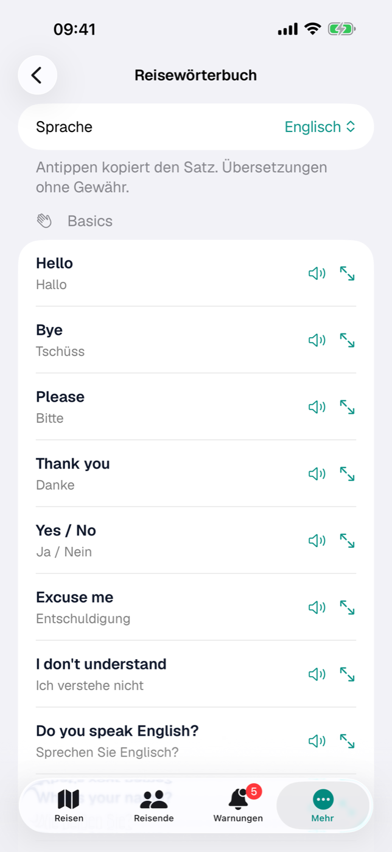Screen dimensions: 392x852
Task: Expand the Bye phrase to fullscreen
Action: [347, 341]
